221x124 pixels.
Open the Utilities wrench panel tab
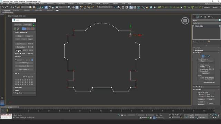(212, 17)
